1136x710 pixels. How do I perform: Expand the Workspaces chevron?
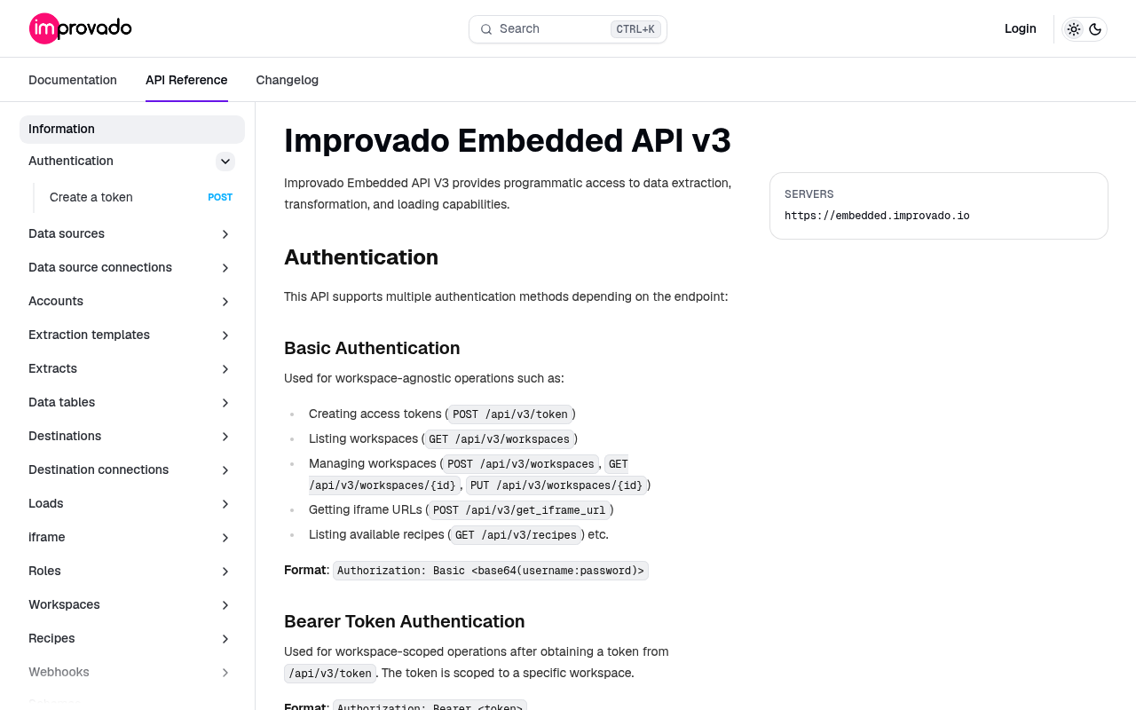[x=225, y=605]
